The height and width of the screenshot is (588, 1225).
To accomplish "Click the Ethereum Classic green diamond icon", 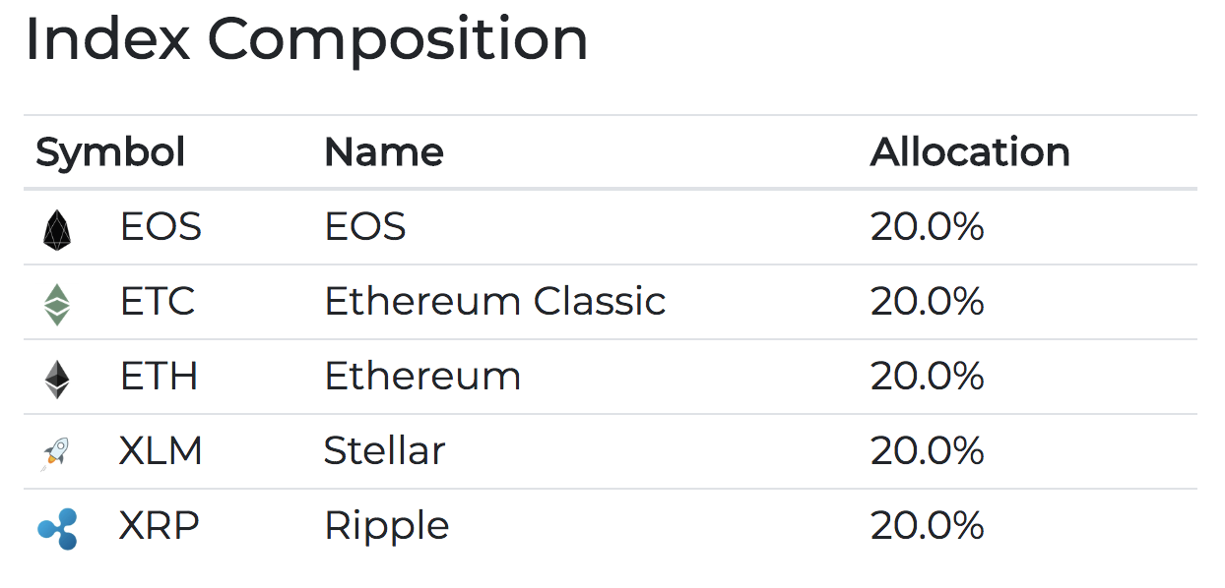I will [x=57, y=304].
